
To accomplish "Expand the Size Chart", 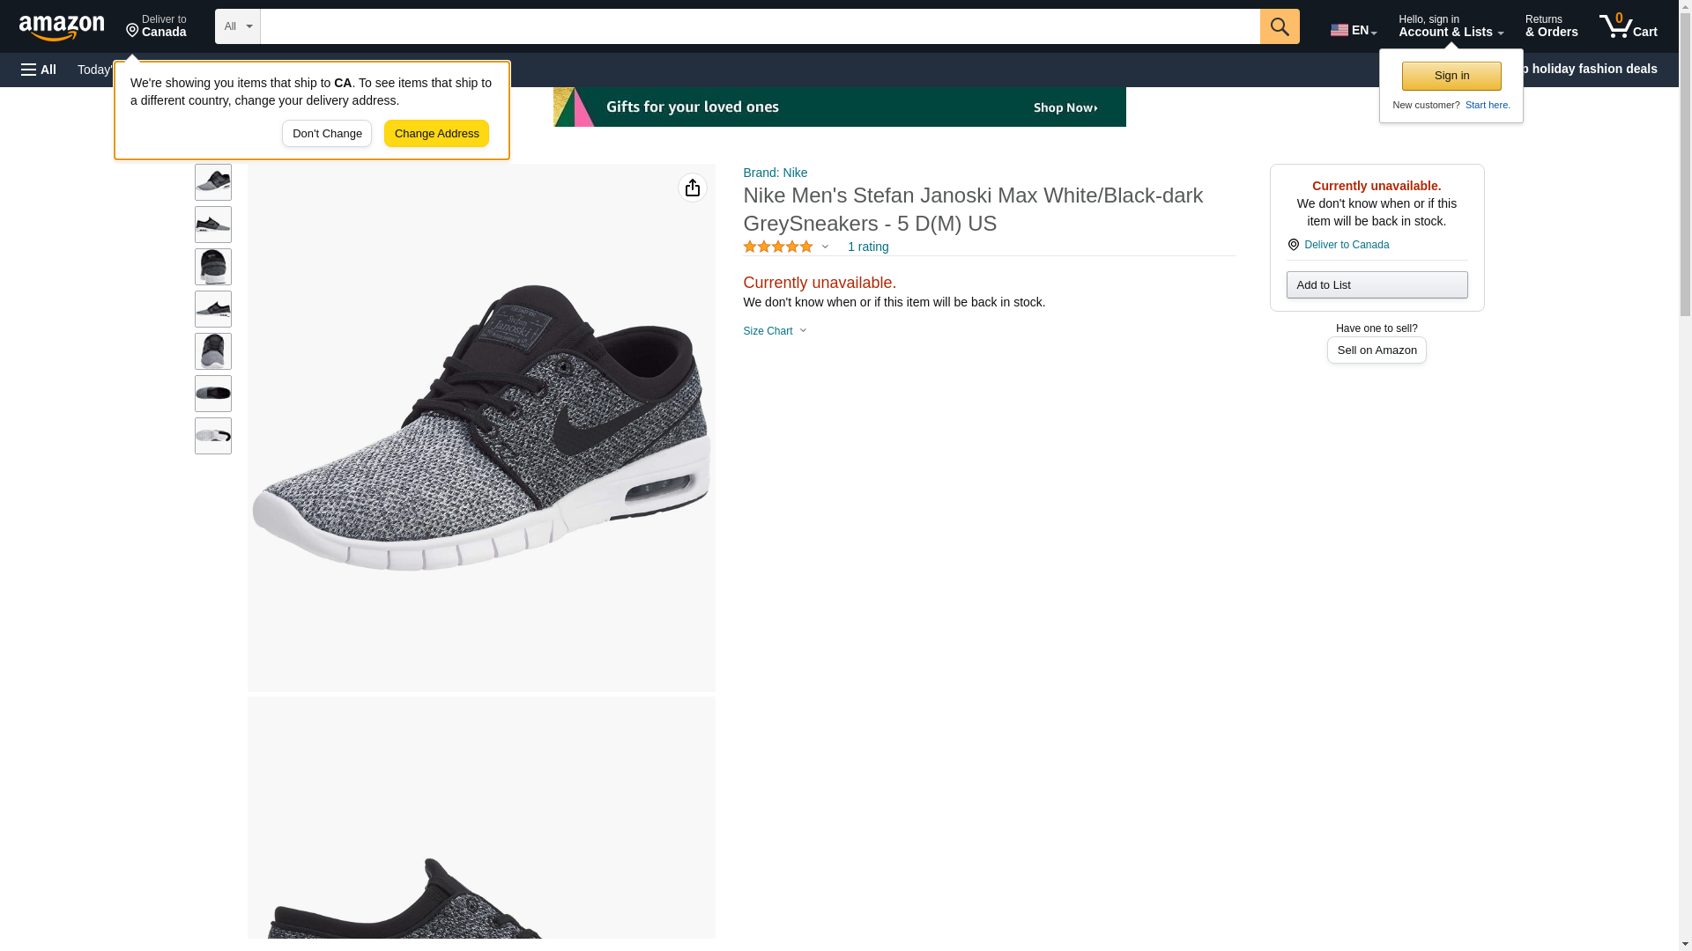I will tap(775, 331).
